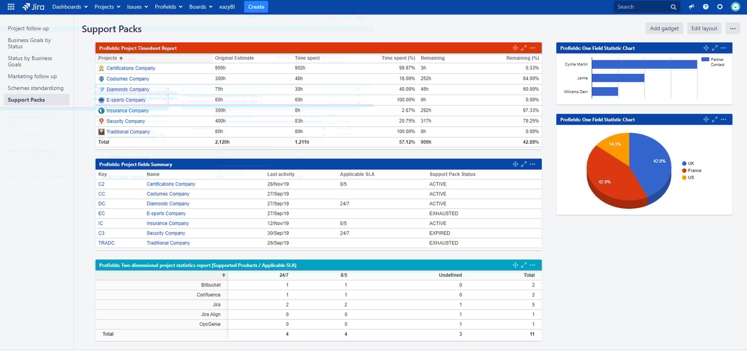Click the Jira logo
Image resolution: width=747 pixels, height=351 pixels.
[33, 6]
